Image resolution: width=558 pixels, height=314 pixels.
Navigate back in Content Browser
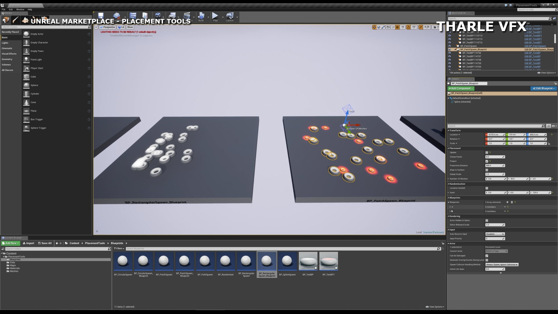57,243
